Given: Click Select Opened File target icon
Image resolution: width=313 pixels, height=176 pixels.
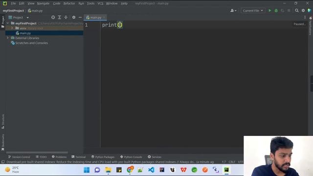Looking at the screenshot, I should point(53,18).
